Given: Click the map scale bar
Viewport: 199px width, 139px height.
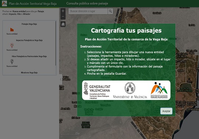Looking at the screenshot, I should (70, 134).
